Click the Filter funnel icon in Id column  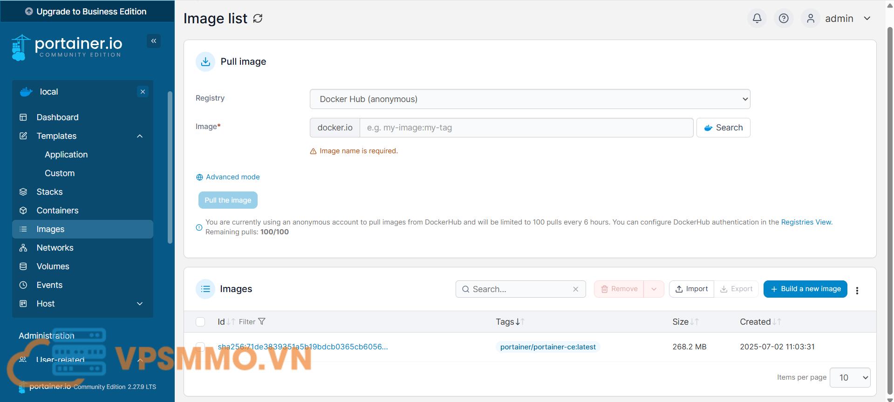(x=261, y=321)
